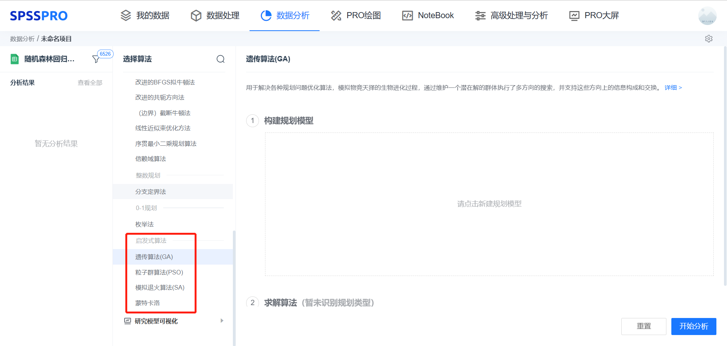The image size is (727, 346).
Task: Click the 6526 row count badge
Action: (x=105, y=54)
